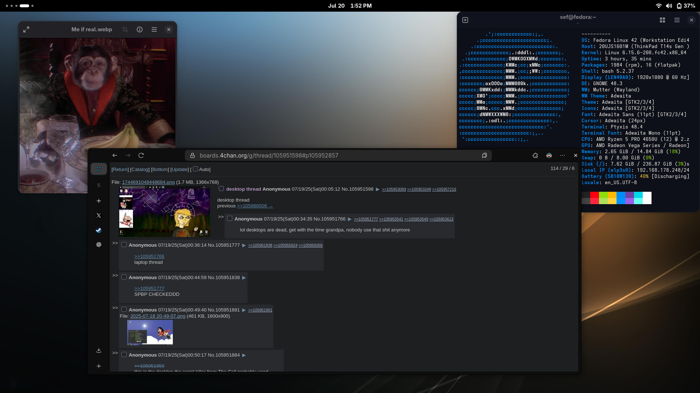Tick the checkbox for post No.105951881

click(x=124, y=309)
